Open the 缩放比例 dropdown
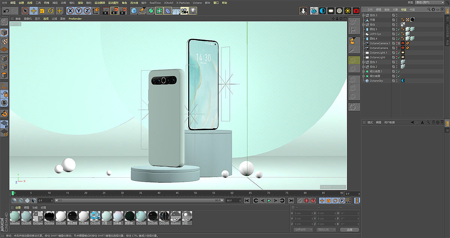This screenshot has height=238, width=450. (x=326, y=229)
